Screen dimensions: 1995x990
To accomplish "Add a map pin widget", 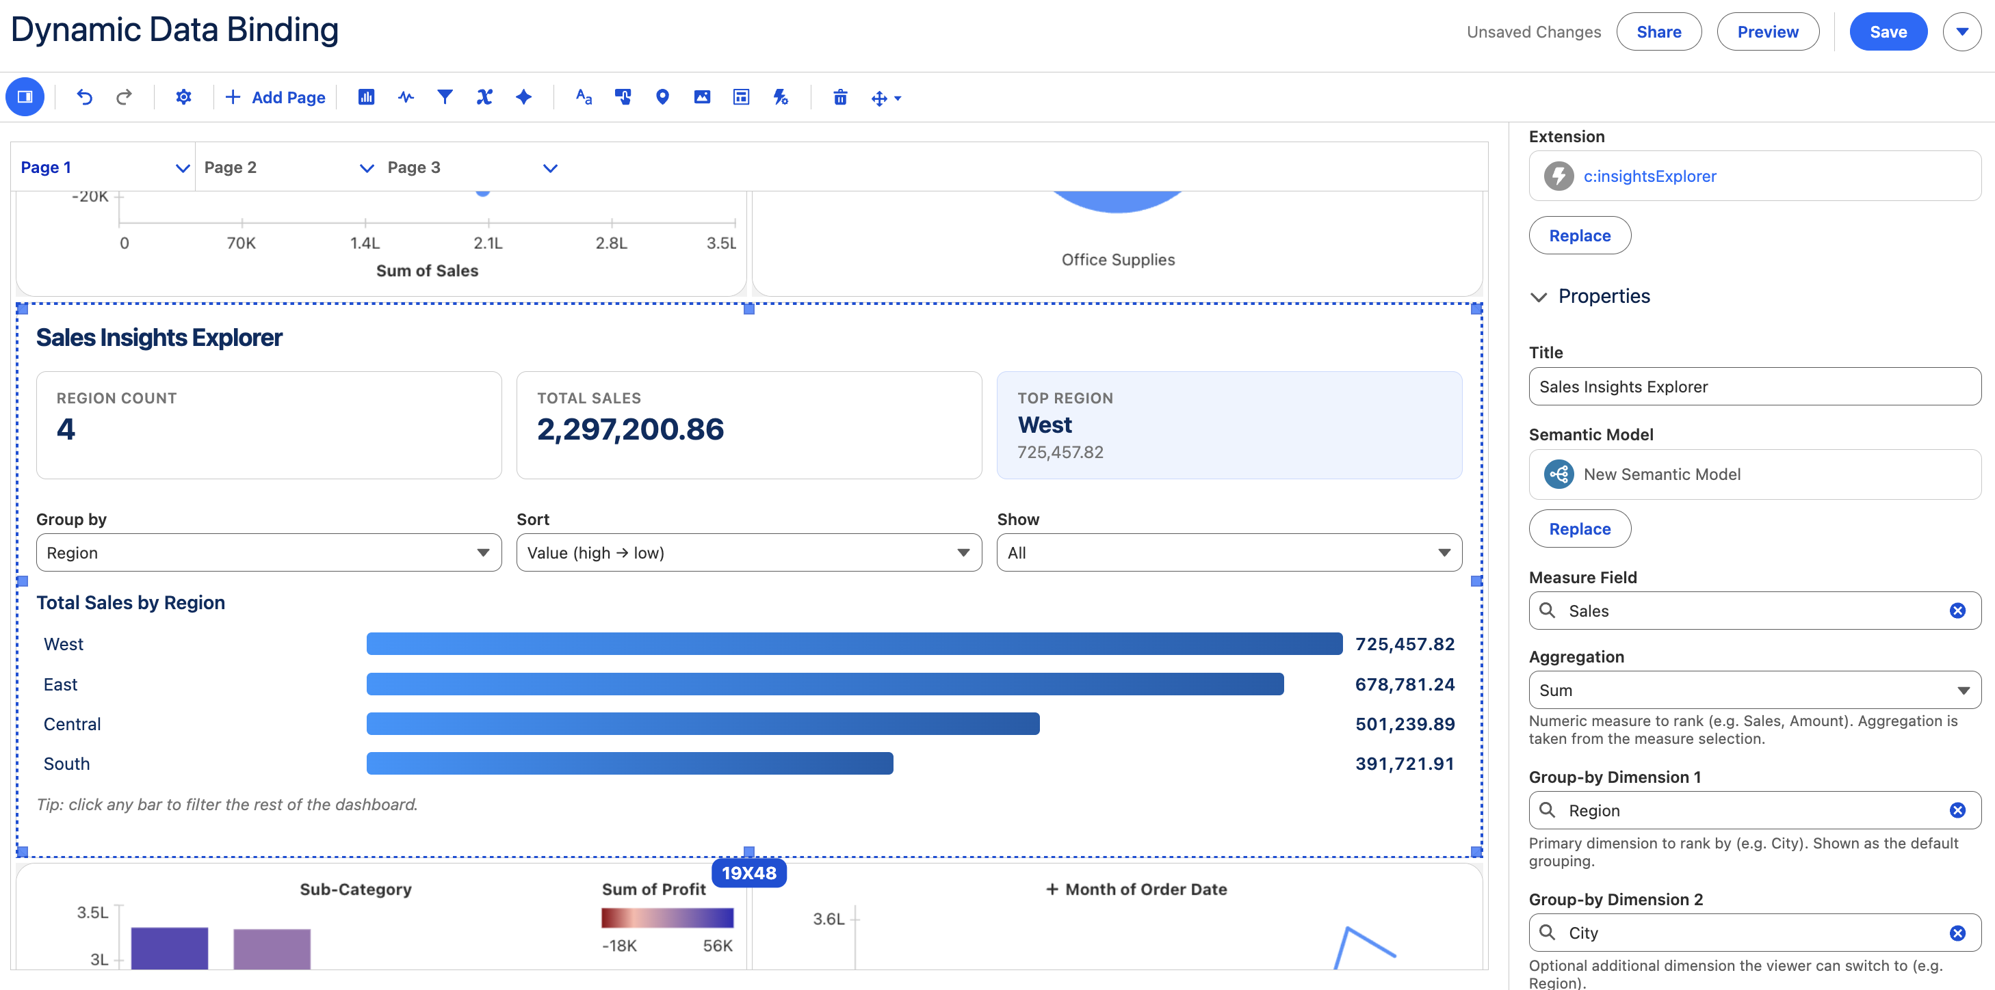I will 662,97.
